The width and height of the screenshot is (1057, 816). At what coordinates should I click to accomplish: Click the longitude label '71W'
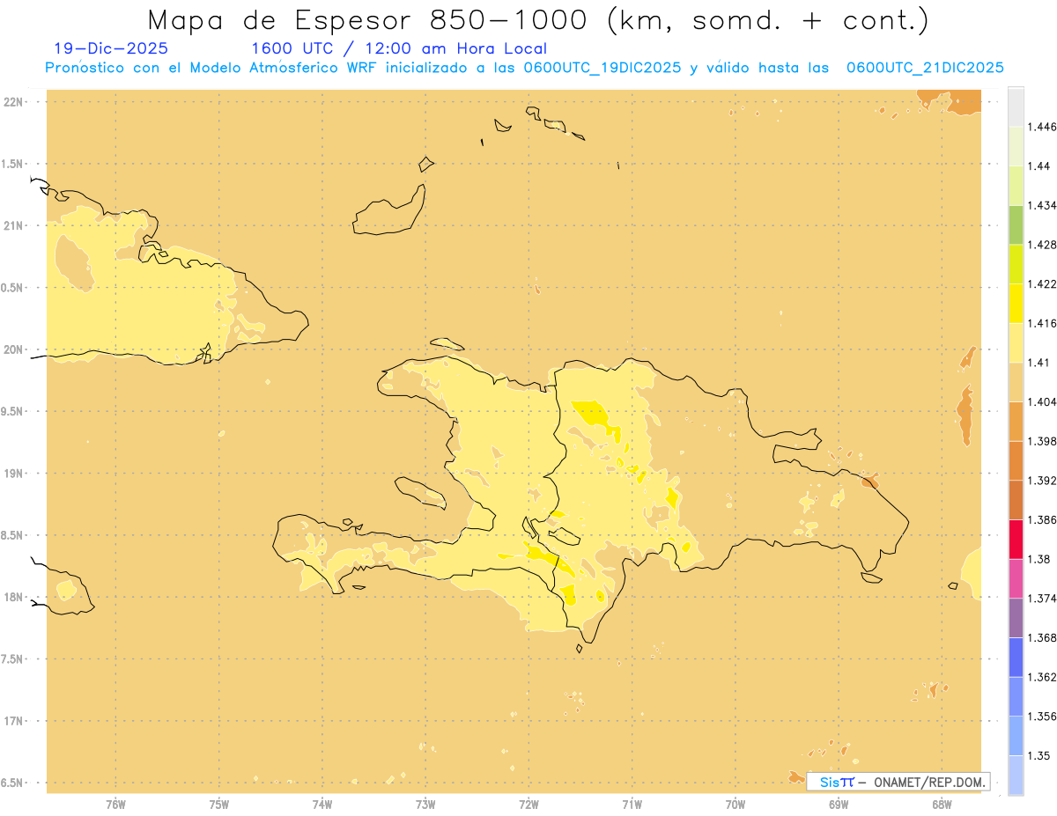click(632, 804)
